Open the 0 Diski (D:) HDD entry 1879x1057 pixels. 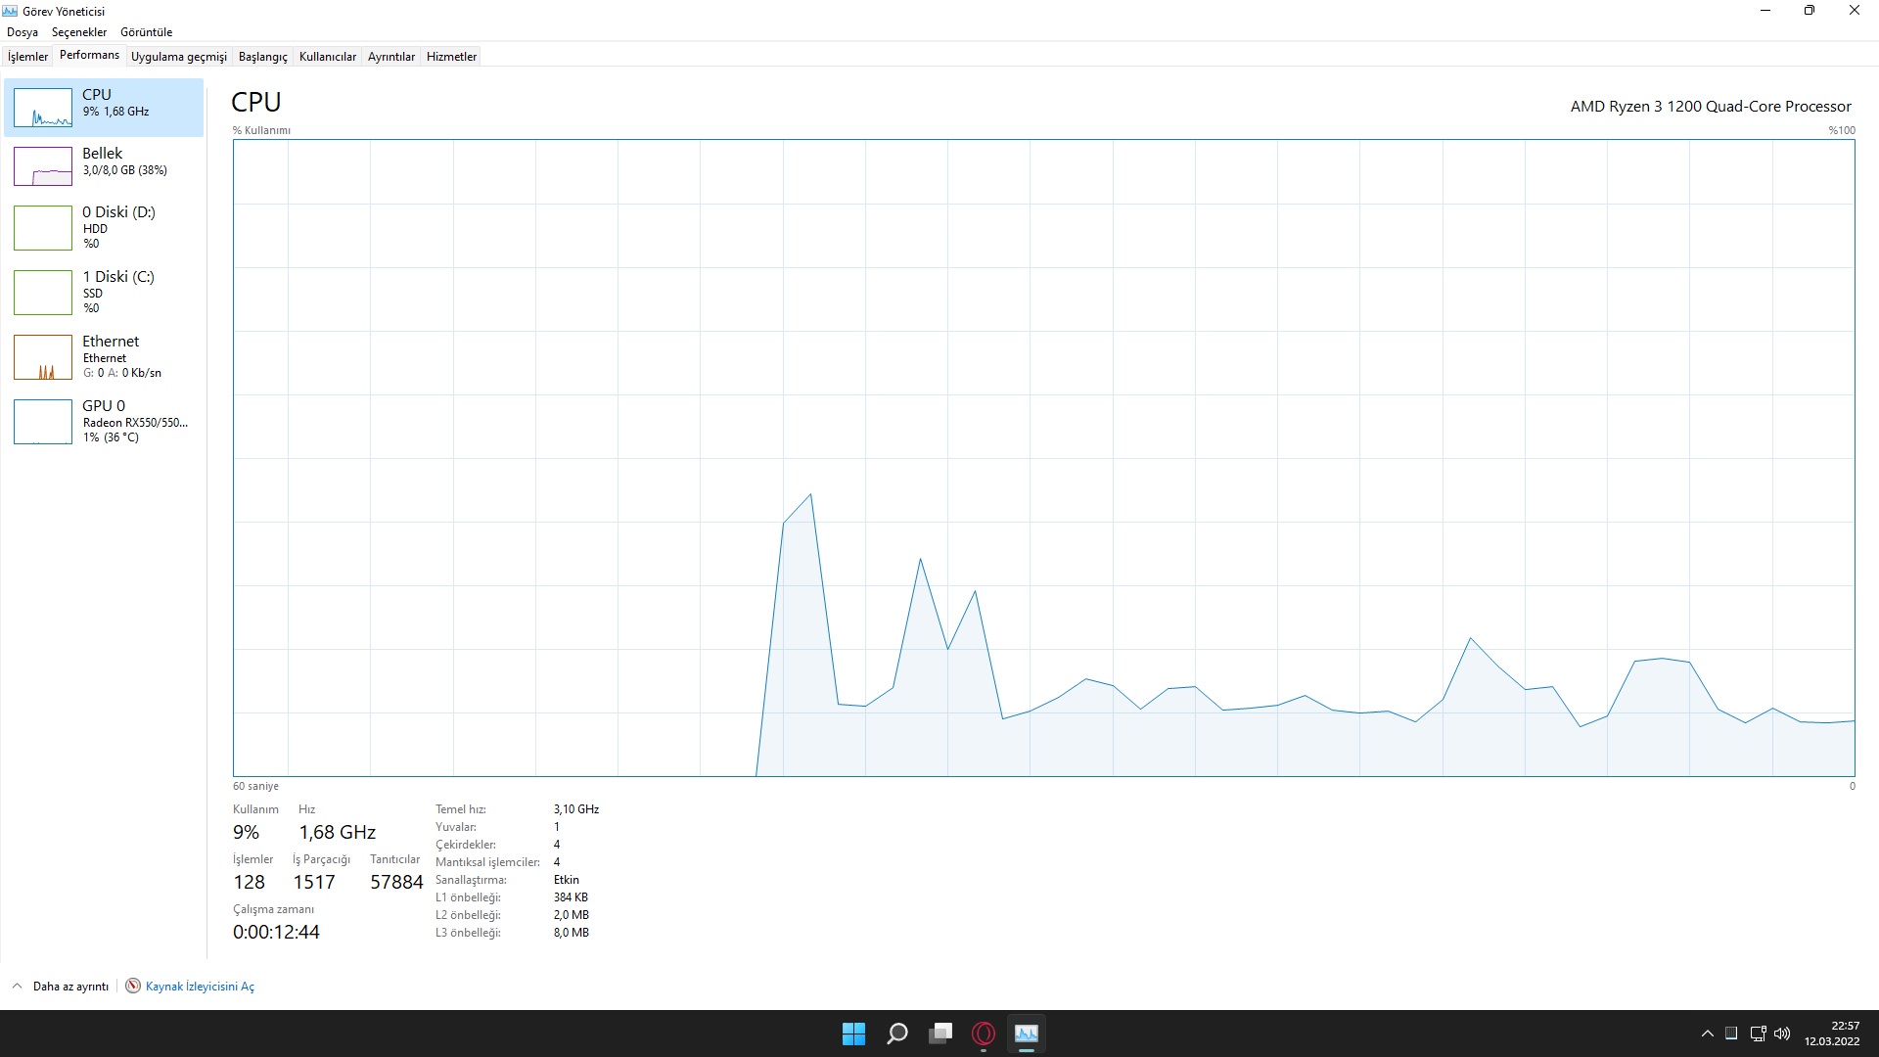pos(104,227)
